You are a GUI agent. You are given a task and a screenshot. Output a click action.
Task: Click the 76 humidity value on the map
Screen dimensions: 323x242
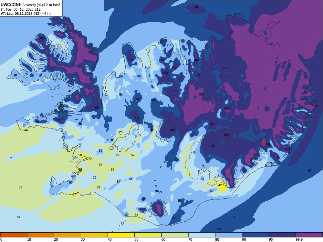pyautogui.click(x=95, y=177)
